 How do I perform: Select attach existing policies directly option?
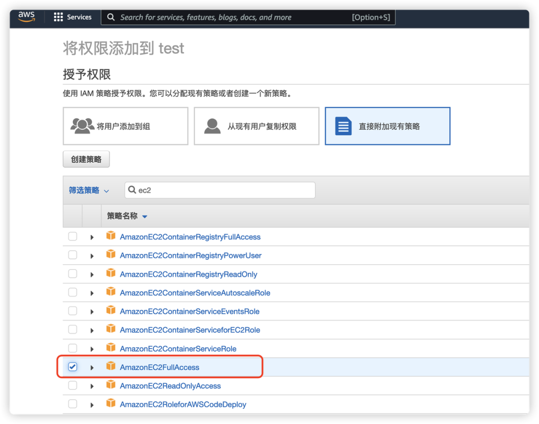coord(387,126)
